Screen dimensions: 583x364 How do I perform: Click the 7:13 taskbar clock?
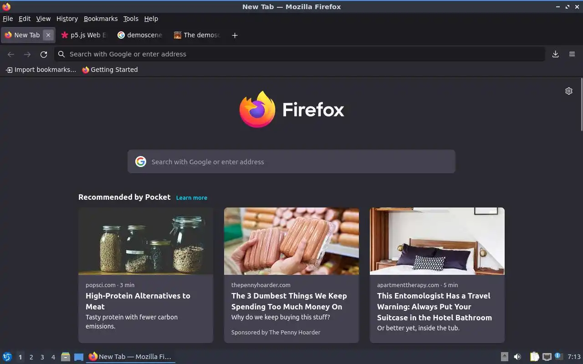574,357
